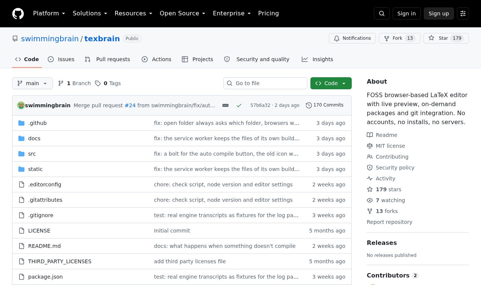
Task: Click the Report repository link
Action: [x=389, y=222]
